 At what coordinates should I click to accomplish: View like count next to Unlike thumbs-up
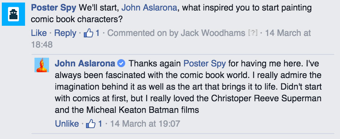coord(100,124)
